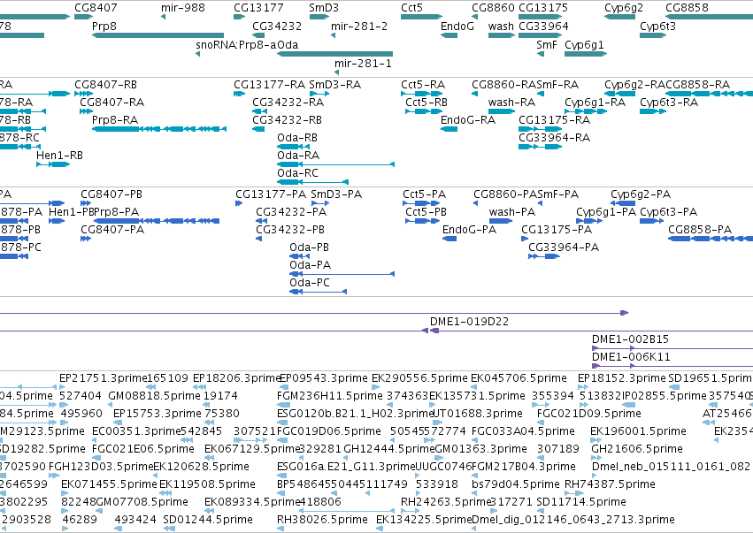Open the Prp8-RA transcript
The height and width of the screenshot is (533, 753).
(x=159, y=129)
